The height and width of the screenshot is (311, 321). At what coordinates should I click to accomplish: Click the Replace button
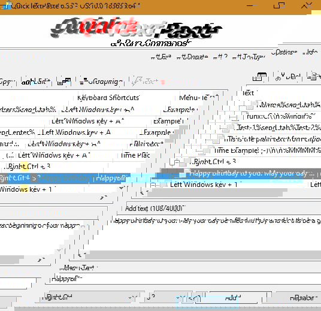(x=299, y=297)
